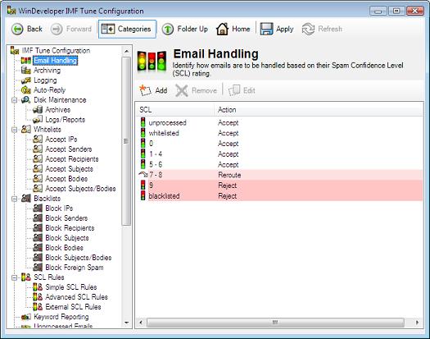This screenshot has width=430, height=339.
Task: Select the 7 - 8 Reroute row
Action: 279,175
